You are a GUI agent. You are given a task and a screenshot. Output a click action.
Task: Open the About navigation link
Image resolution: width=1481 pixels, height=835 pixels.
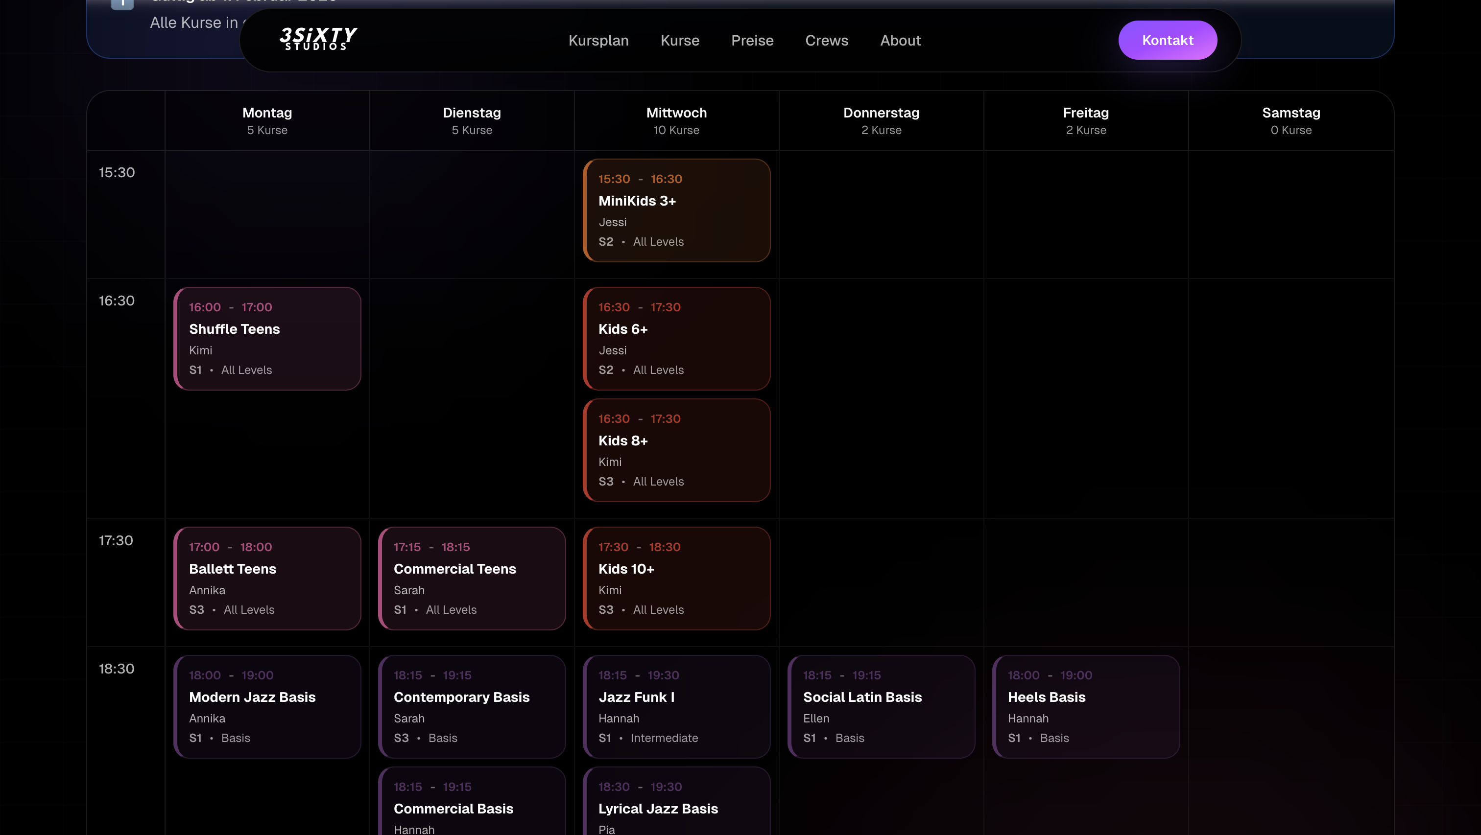coord(900,41)
